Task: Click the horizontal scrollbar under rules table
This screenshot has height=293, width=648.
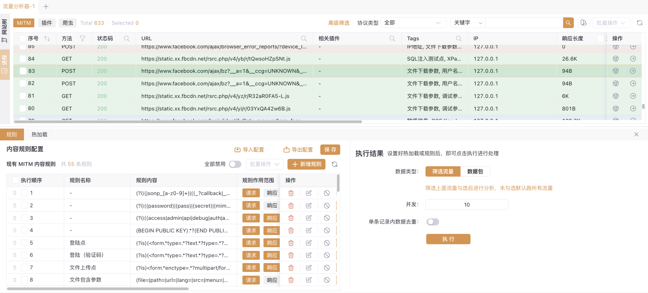Action: click(98, 289)
